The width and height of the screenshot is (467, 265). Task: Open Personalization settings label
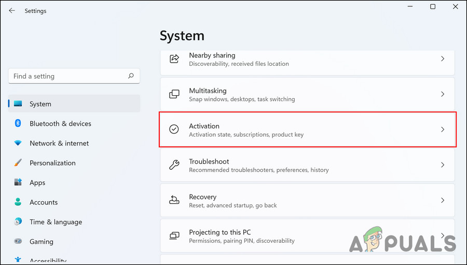tap(52, 163)
